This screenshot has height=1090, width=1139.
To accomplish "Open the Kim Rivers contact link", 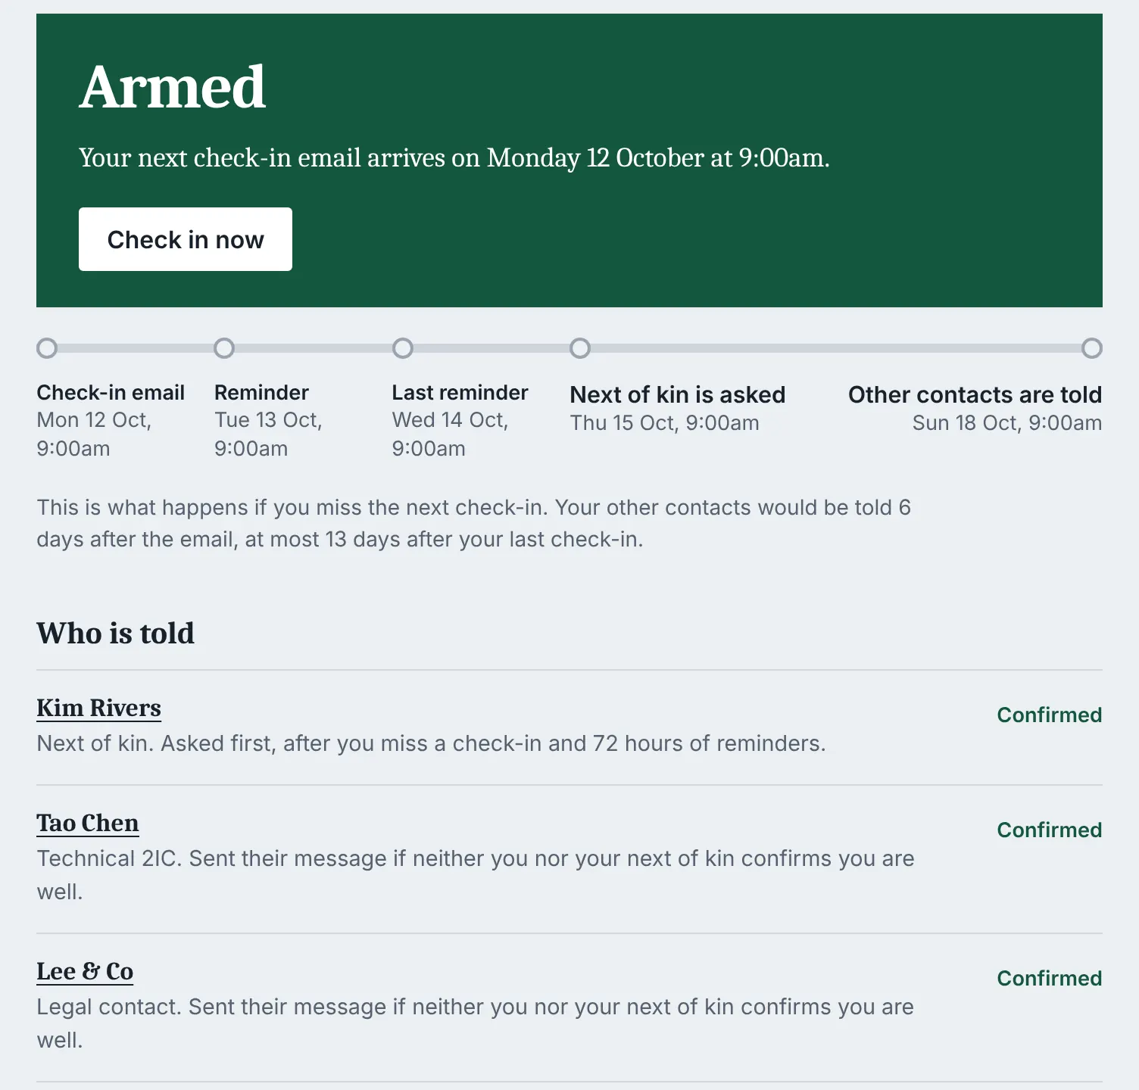I will click(x=98, y=708).
